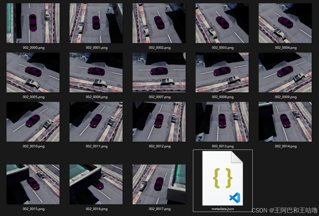Select the 002_0006.png thumbnail image

96,72
